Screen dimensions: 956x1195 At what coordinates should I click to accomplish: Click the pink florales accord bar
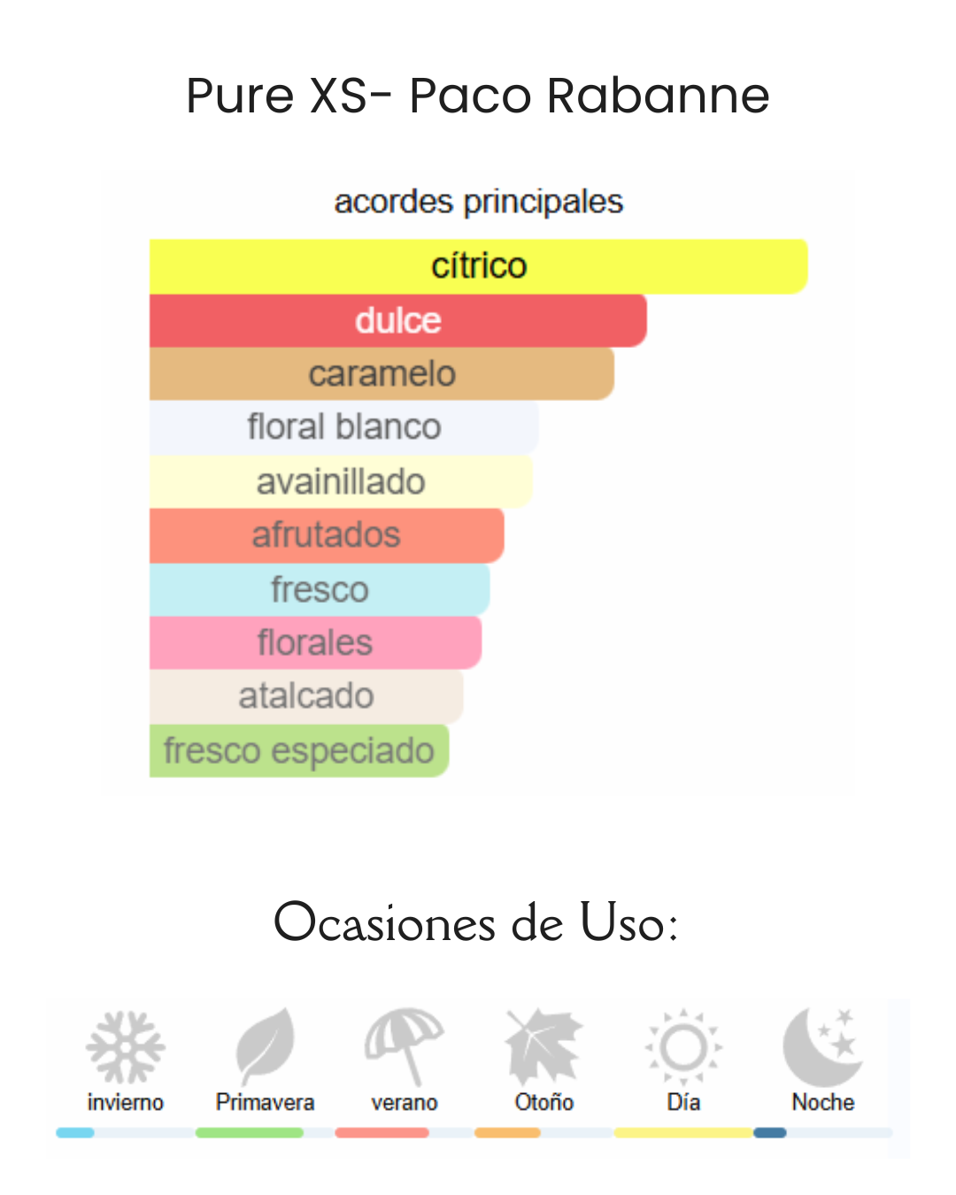click(315, 643)
